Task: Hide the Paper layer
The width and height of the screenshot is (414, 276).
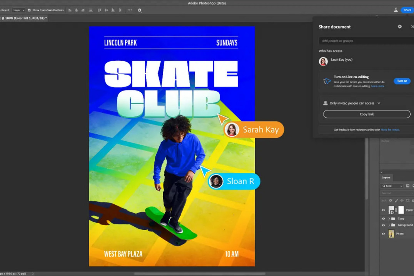Action: 383,210
